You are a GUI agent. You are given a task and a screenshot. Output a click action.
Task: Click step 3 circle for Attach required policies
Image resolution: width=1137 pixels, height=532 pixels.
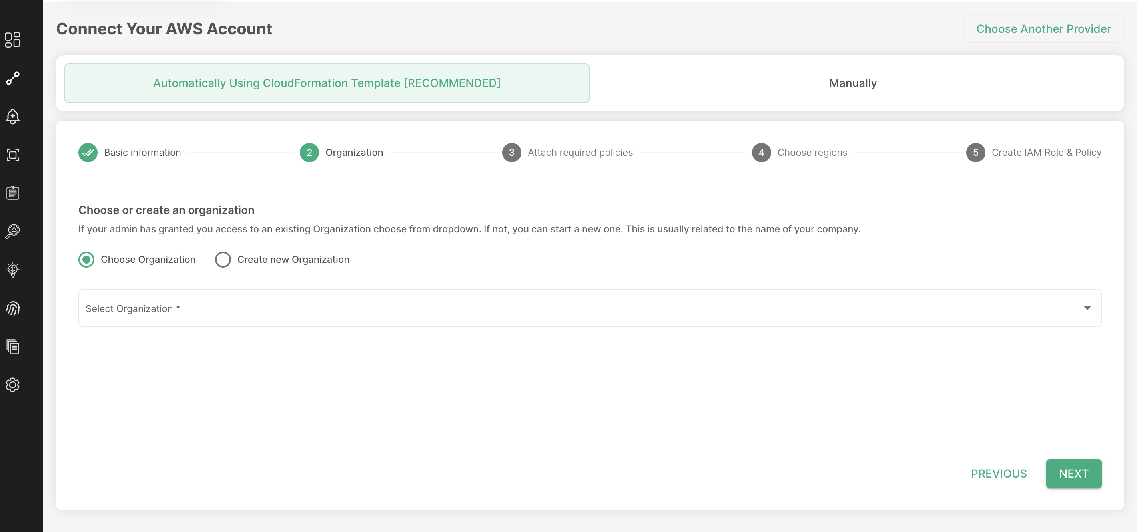[512, 152]
